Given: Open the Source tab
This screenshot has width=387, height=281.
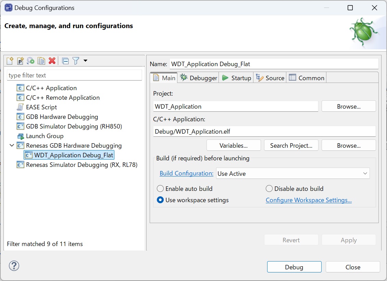Looking at the screenshot, I should pos(270,78).
